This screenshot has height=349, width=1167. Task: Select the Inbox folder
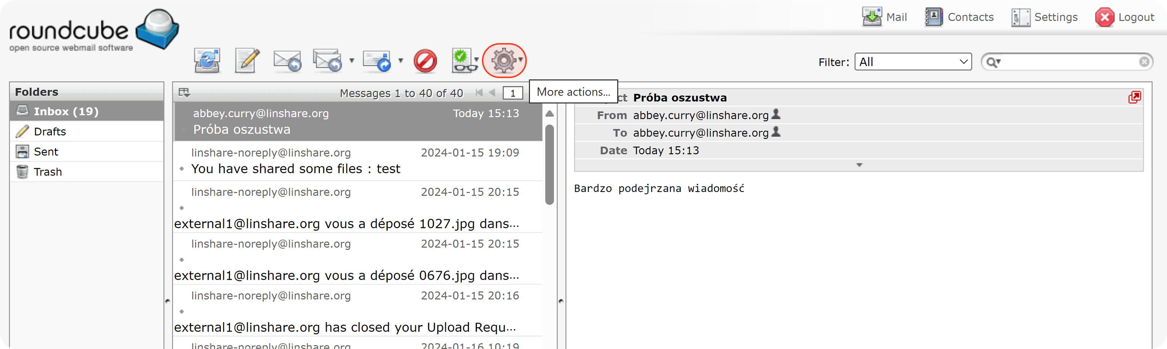[x=87, y=111]
